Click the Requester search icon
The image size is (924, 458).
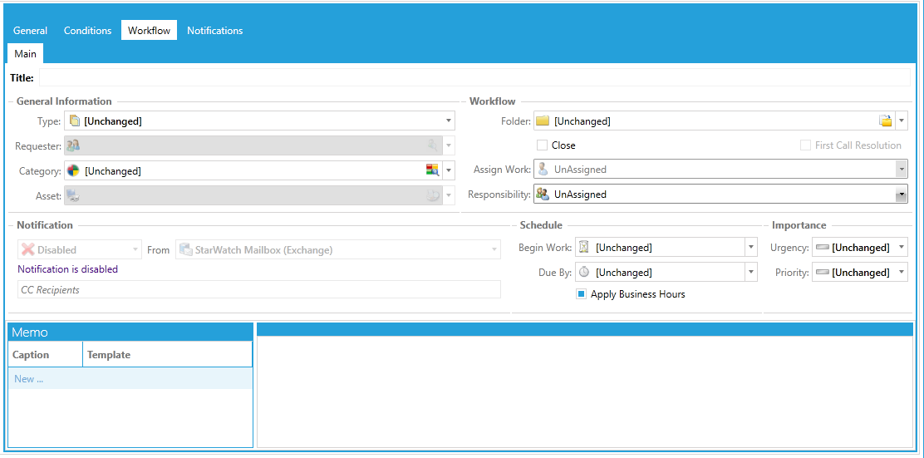[x=433, y=145]
